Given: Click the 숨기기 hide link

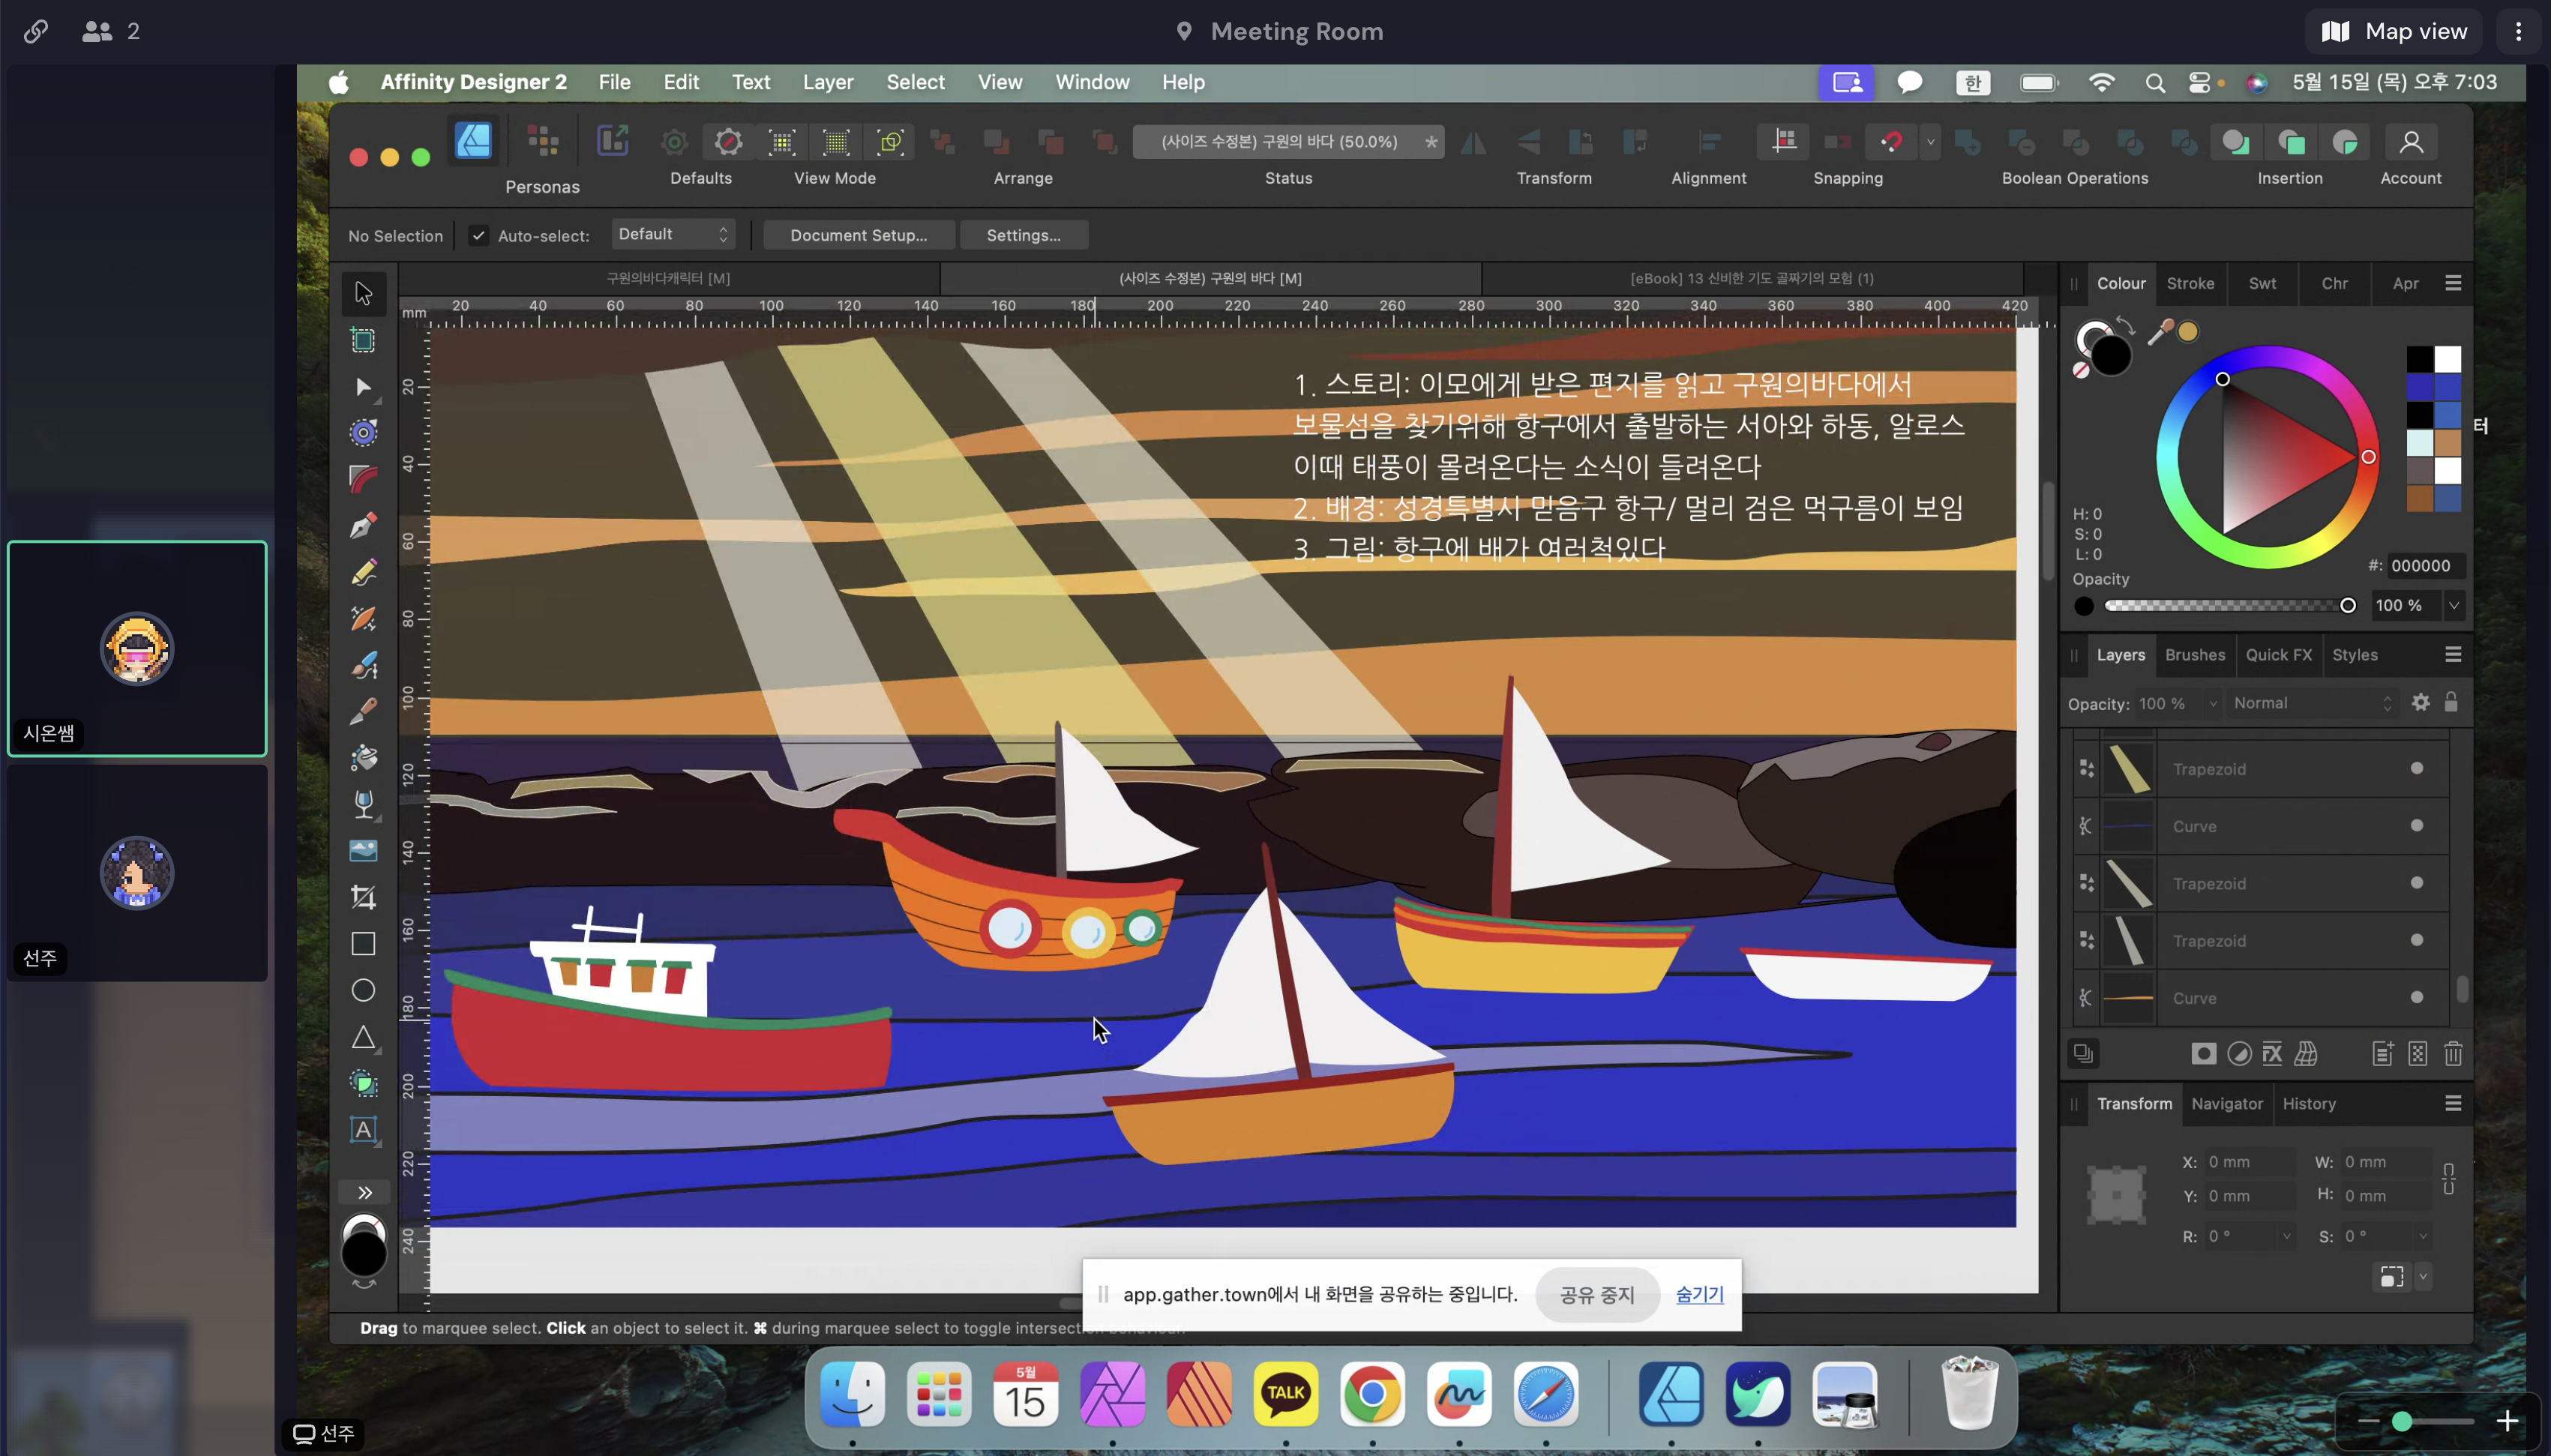Looking at the screenshot, I should coord(1699,1294).
